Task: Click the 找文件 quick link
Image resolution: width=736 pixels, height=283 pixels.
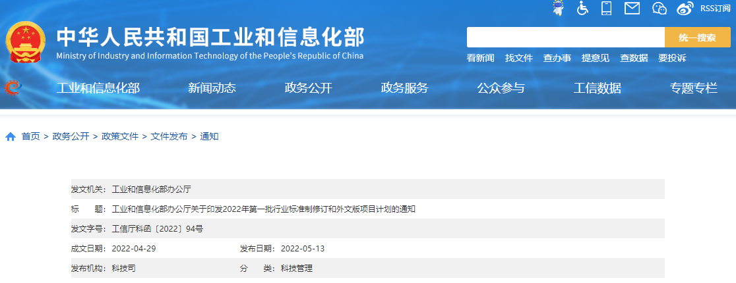Action: click(518, 58)
